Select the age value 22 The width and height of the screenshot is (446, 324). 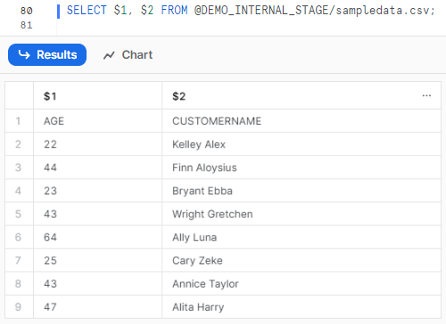[97, 144]
